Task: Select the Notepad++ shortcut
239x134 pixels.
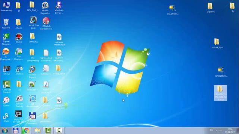Action: click(32, 86)
